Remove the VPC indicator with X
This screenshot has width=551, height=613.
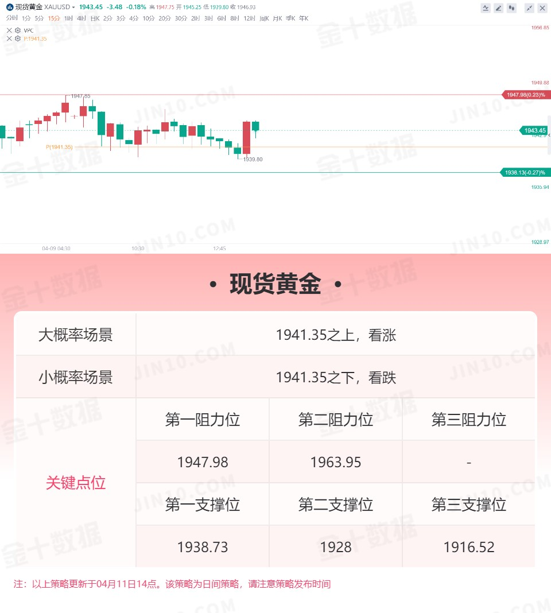coord(9,30)
